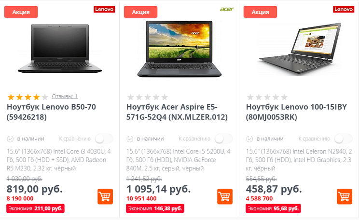This screenshot has height=220, width=359.
Task: Open the Ноутбук Lenovo 100-15IBY title link
Action: pyautogui.click(x=296, y=112)
